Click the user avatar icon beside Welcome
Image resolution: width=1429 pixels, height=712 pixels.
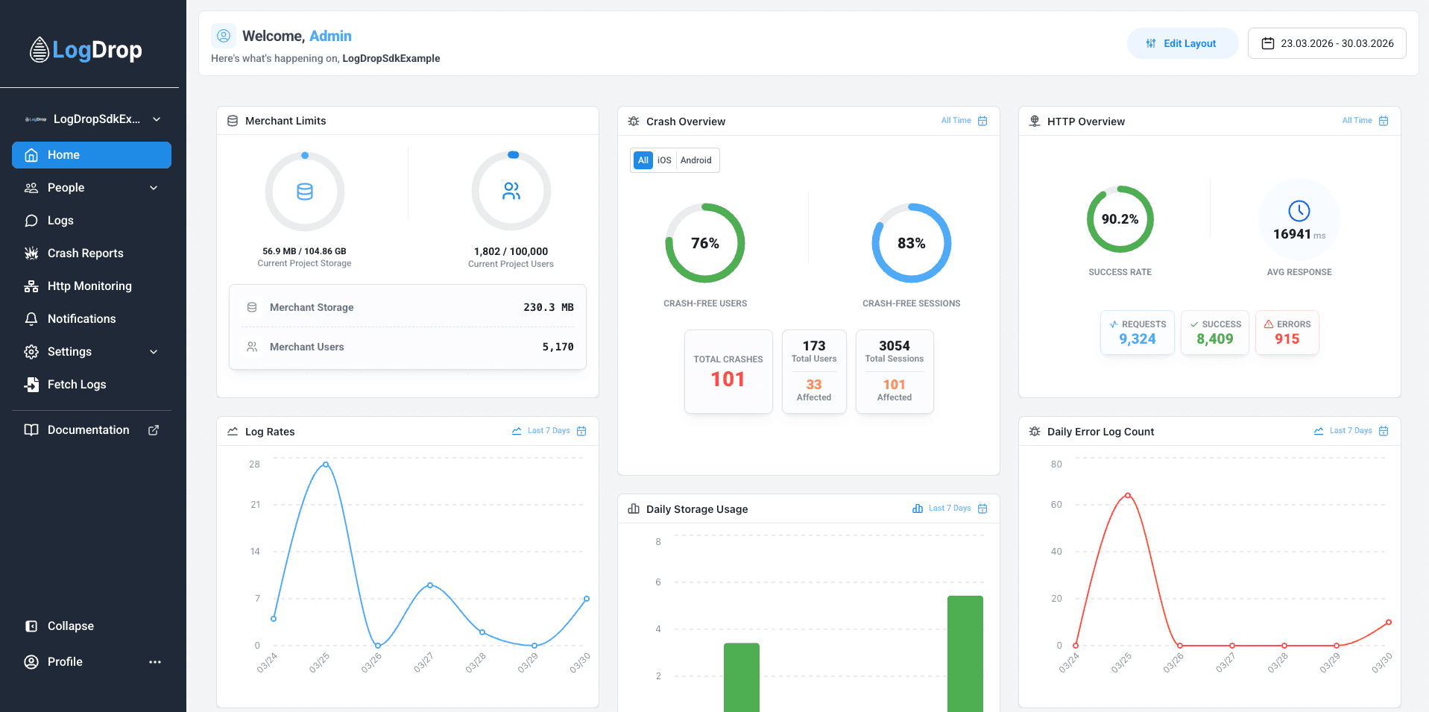[224, 36]
